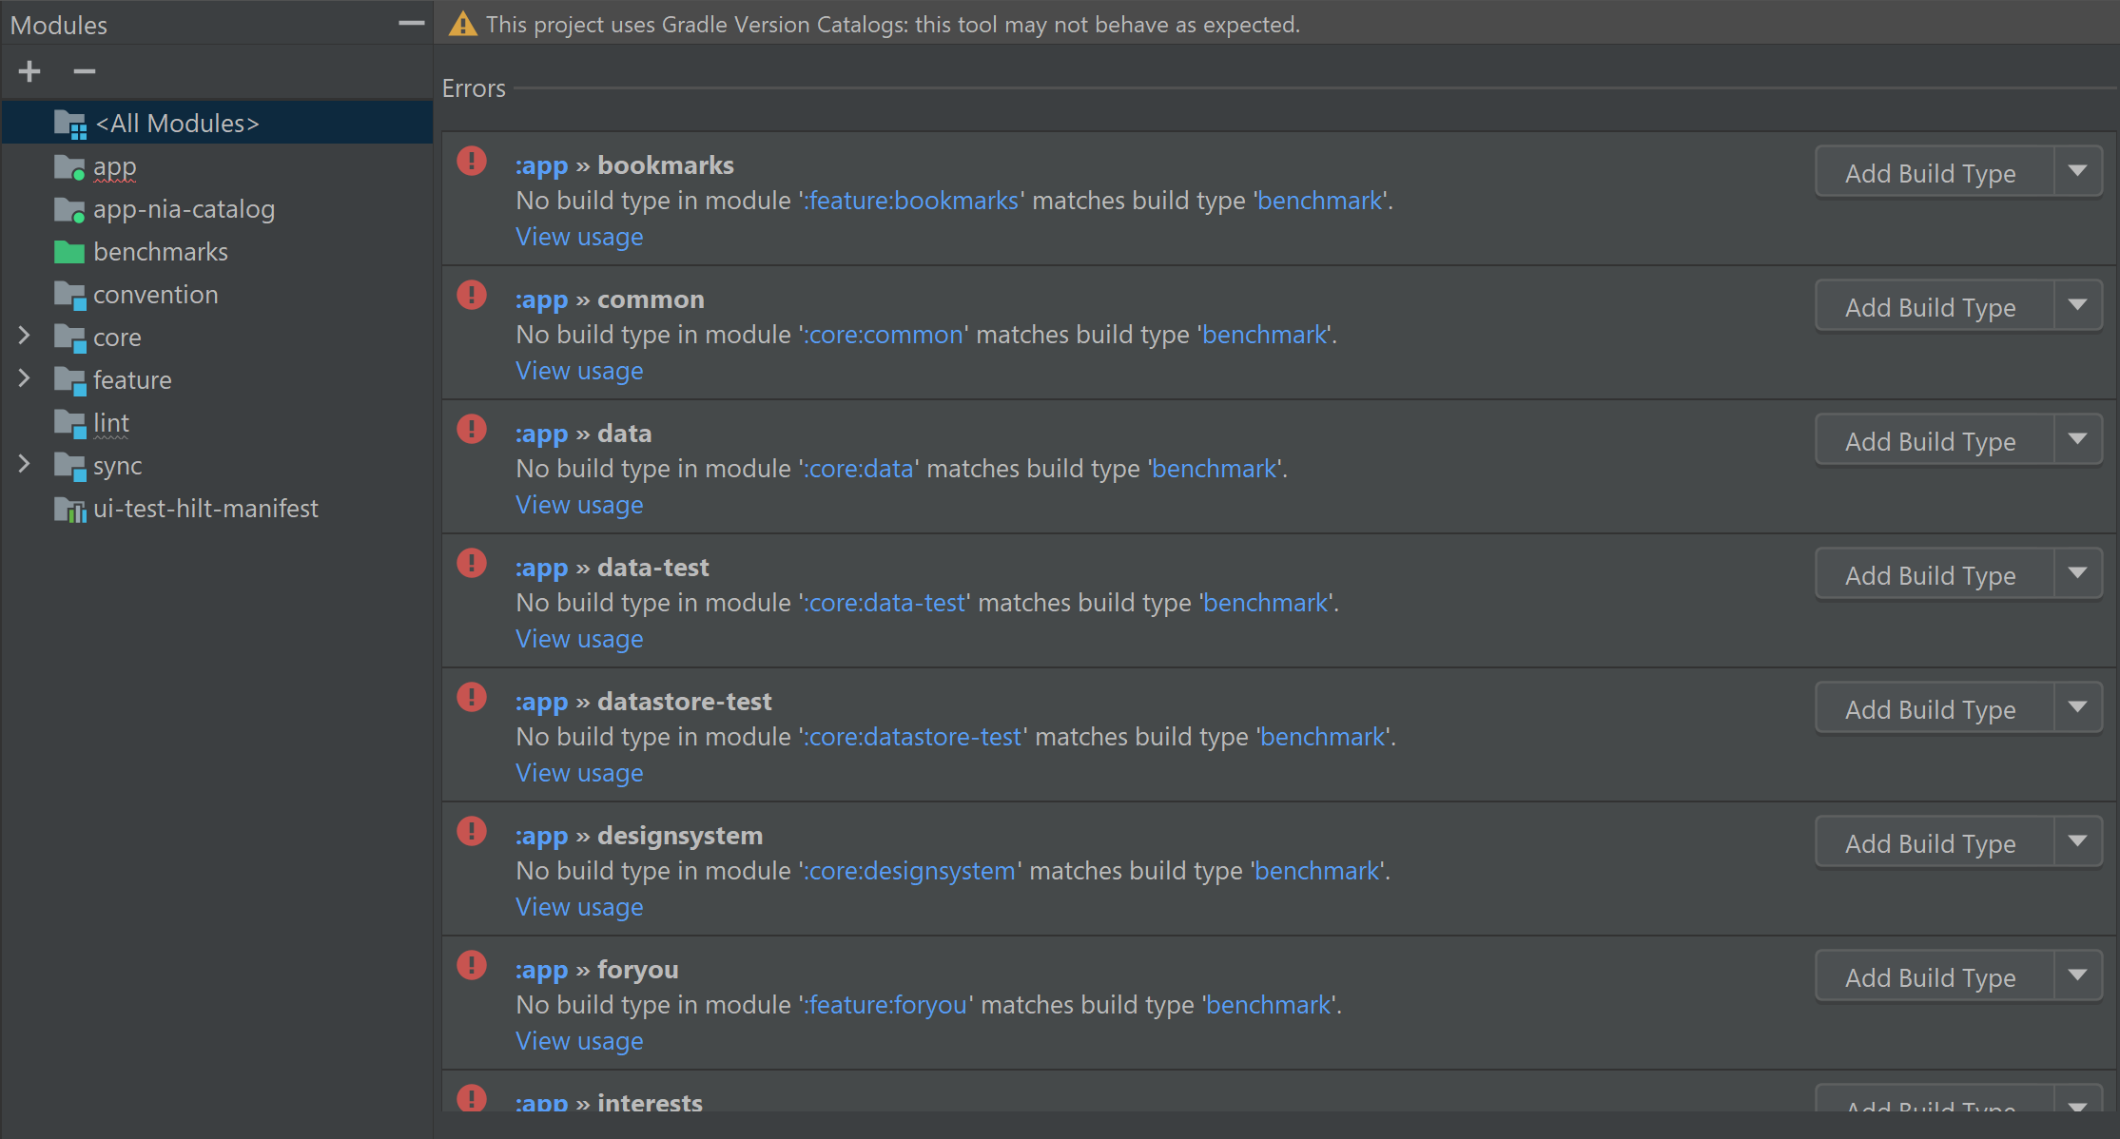Viewport: 2120px width, 1139px height.
Task: Expand the sync module node
Action: (x=24, y=465)
